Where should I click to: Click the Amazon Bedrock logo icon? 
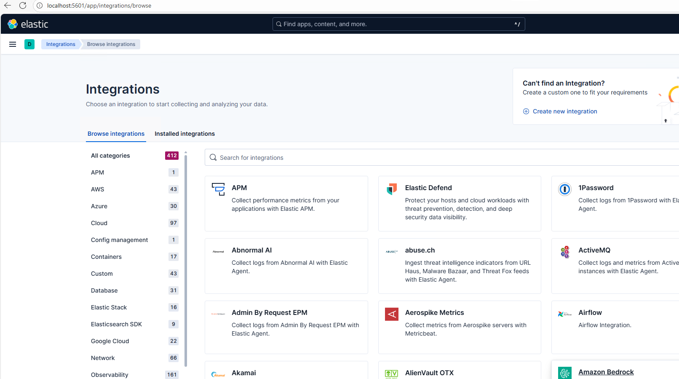tap(565, 373)
